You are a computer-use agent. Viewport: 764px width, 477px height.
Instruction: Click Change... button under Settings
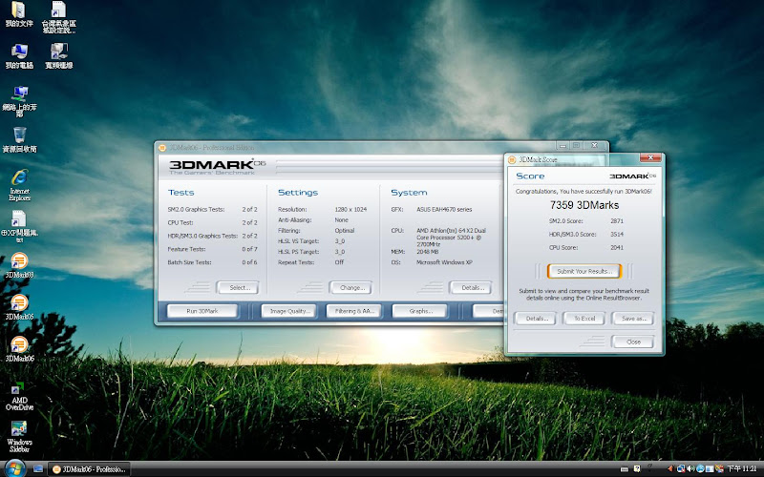[350, 288]
